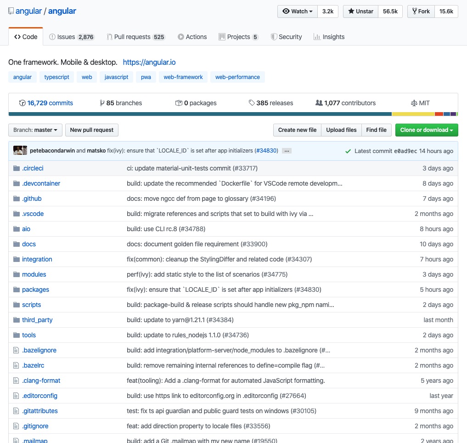
Task: View the 385 releases
Action: (271, 103)
